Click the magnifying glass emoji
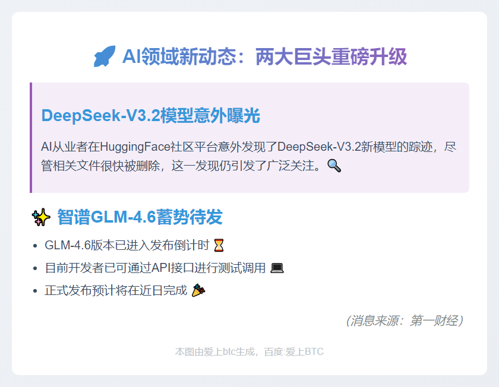The image size is (499, 387). click(334, 166)
